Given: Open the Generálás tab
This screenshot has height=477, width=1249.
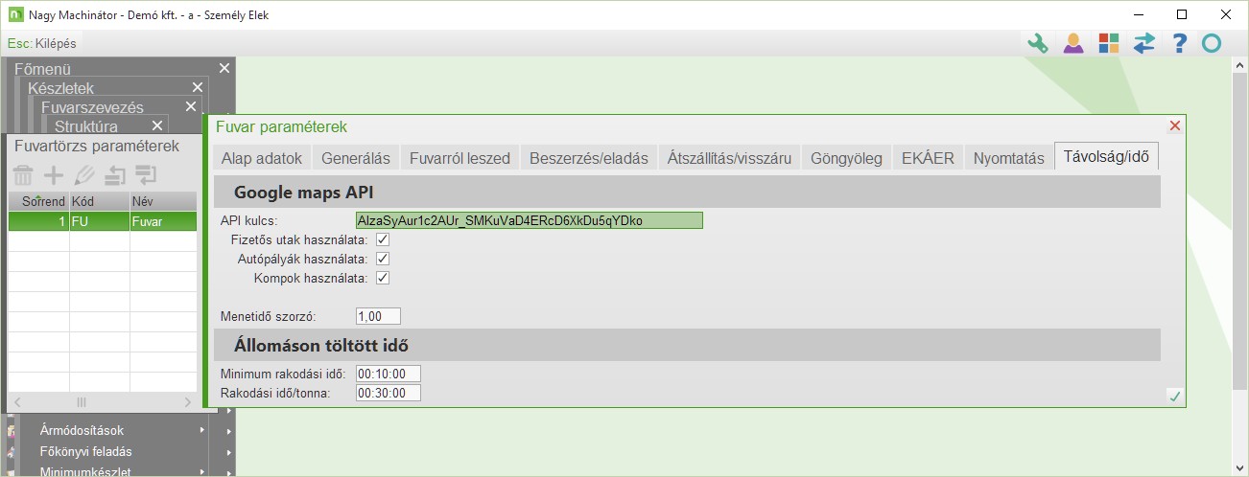Looking at the screenshot, I should tap(356, 158).
